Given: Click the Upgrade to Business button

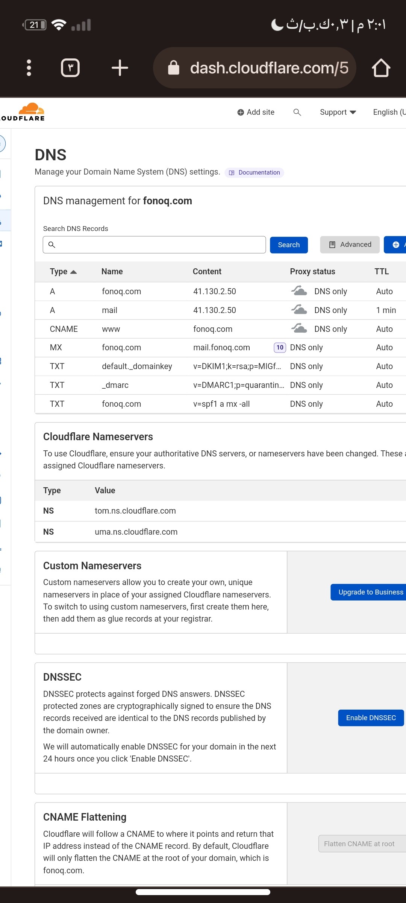Looking at the screenshot, I should click(x=370, y=592).
